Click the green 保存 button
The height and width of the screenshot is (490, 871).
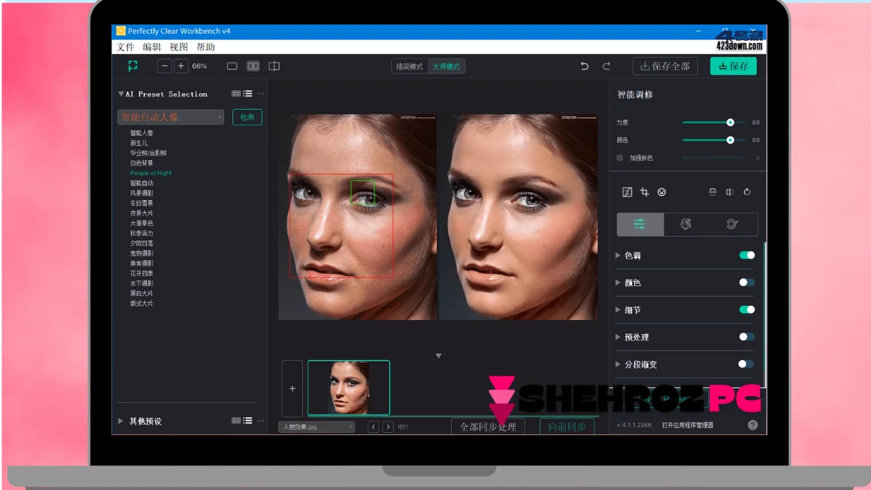click(734, 66)
